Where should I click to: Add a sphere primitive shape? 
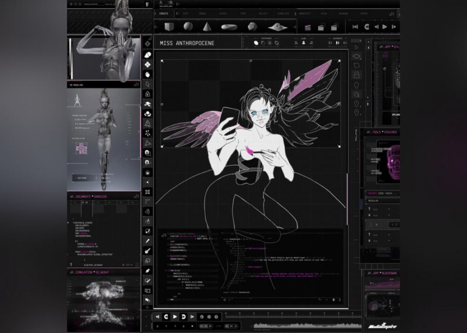(x=188, y=27)
